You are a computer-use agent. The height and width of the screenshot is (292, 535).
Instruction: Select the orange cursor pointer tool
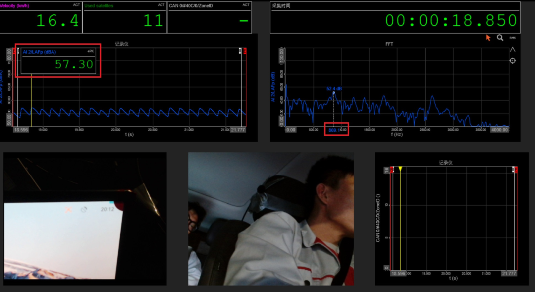pyautogui.click(x=488, y=38)
